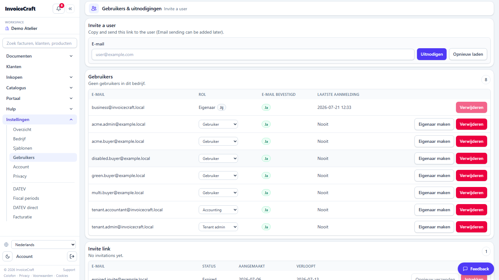Click the sidebar search field
This screenshot has height=280, width=499.
click(x=40, y=43)
